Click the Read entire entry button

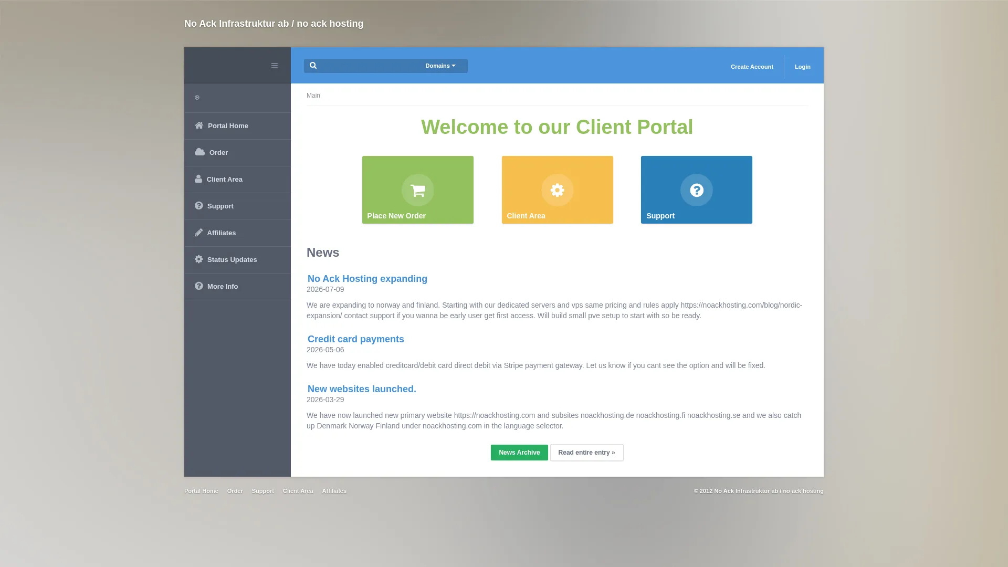(586, 453)
